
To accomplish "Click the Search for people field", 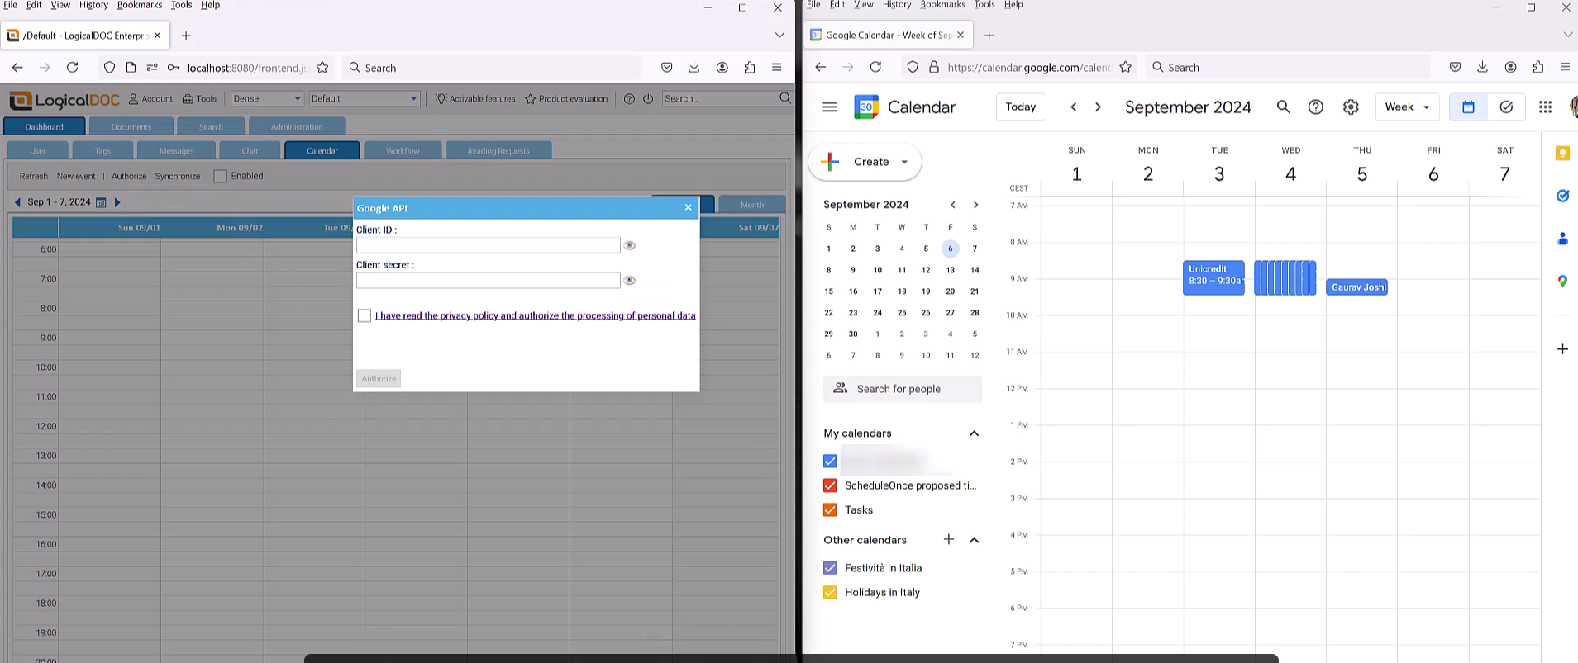I will 903,389.
